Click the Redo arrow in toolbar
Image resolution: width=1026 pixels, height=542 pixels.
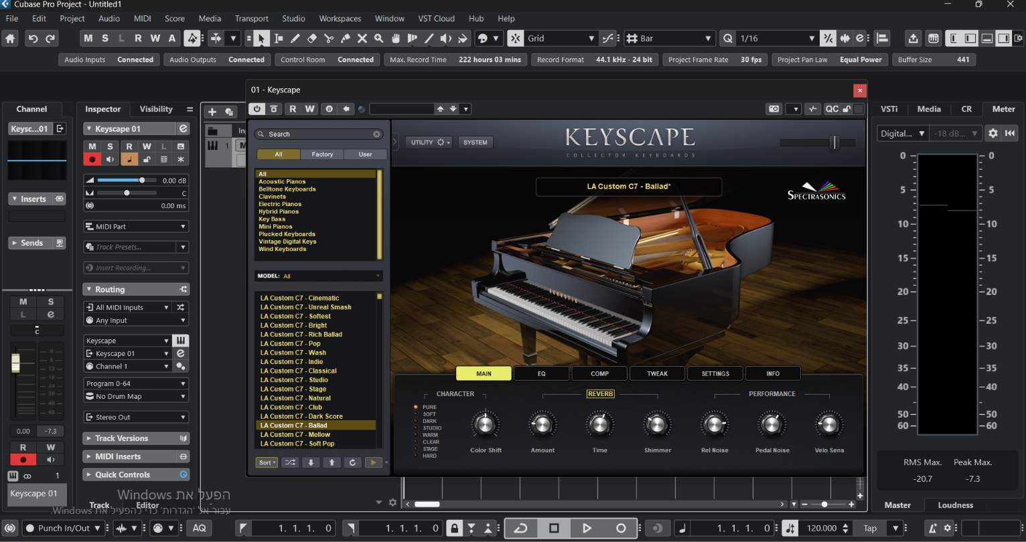click(51, 39)
